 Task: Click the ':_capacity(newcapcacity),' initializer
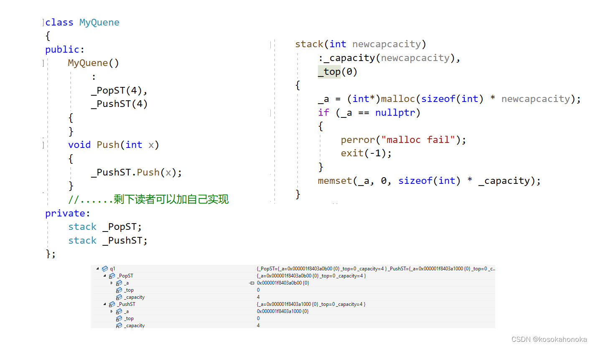(x=389, y=58)
